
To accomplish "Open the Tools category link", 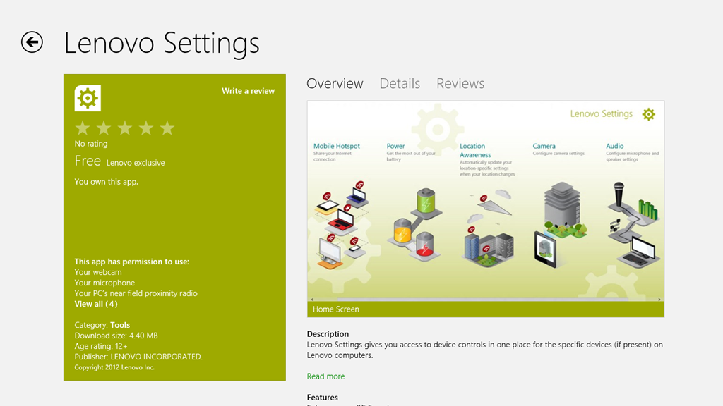I will click(x=120, y=325).
